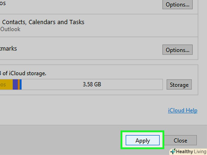
Task: Click the Outlook subtitle text
Action: (x=10, y=29)
